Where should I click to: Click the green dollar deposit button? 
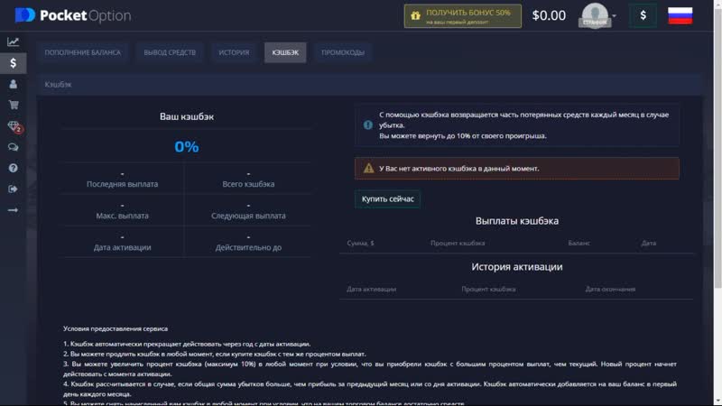(643, 15)
